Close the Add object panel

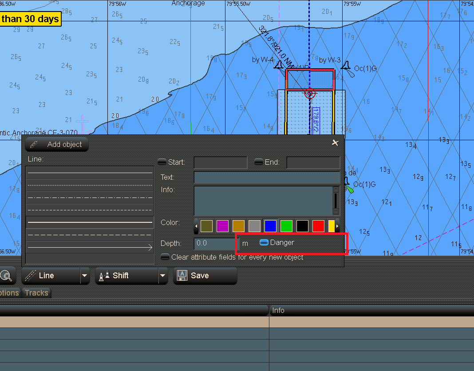335,142
